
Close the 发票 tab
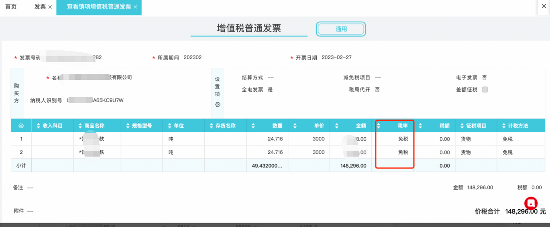click(x=50, y=7)
